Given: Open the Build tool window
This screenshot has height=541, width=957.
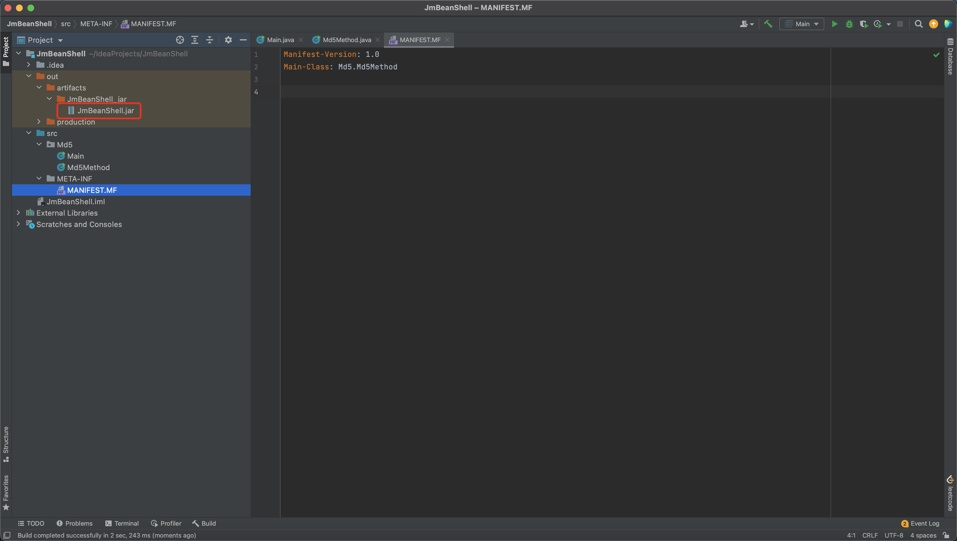Looking at the screenshot, I should 204,523.
